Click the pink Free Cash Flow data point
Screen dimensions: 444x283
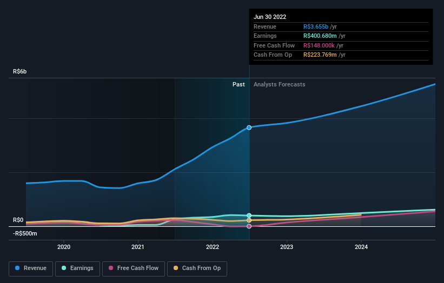point(249,226)
